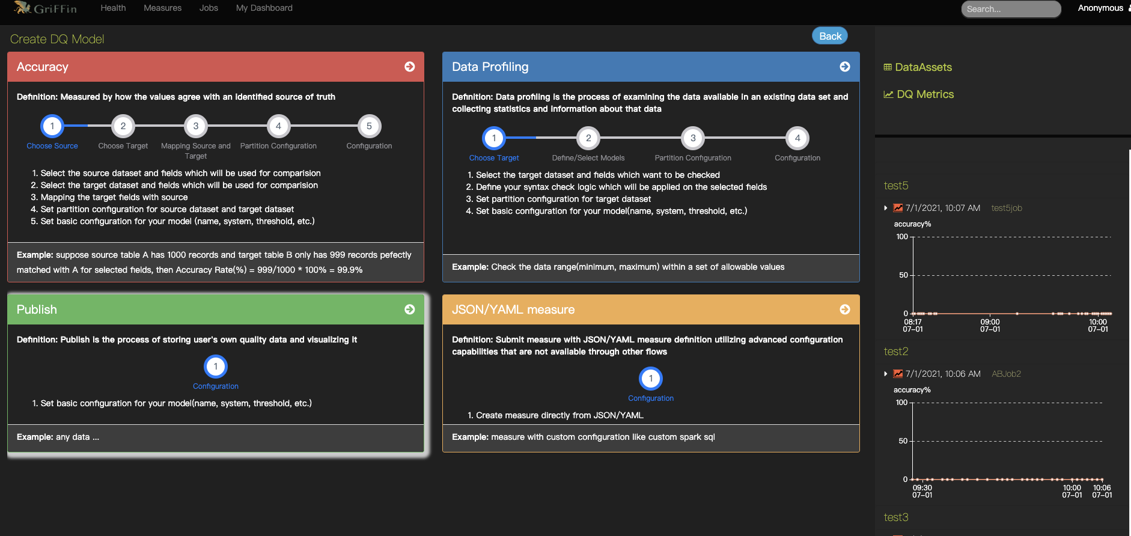1131x536 pixels.
Task: Click 'Define/Select Models' step label
Action: coord(588,158)
